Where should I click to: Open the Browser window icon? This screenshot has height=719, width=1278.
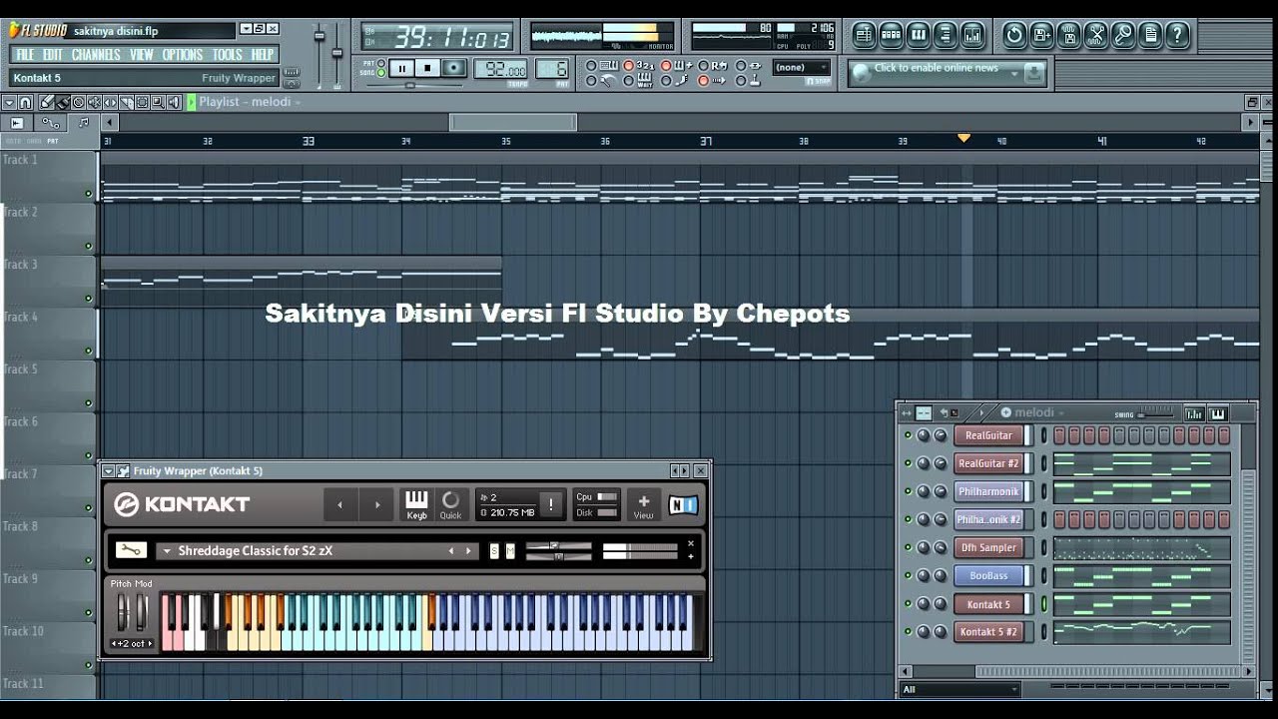pos(945,35)
